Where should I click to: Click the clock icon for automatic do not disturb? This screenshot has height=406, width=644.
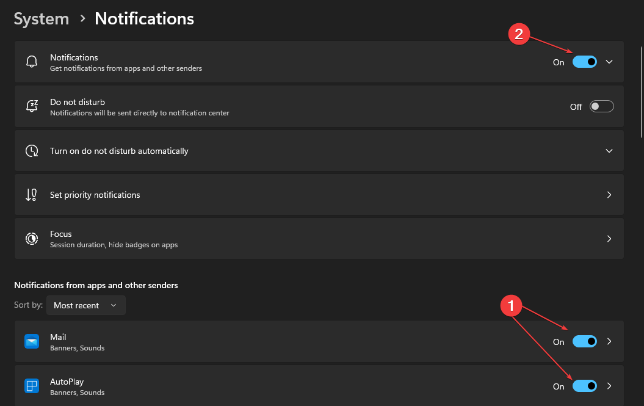[32, 151]
